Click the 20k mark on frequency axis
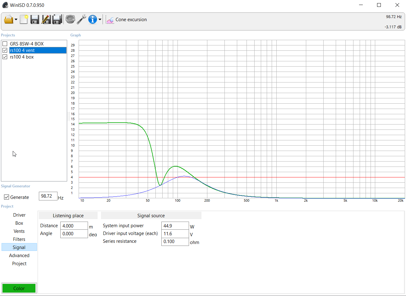The height and width of the screenshot is (296, 406). pos(401,200)
